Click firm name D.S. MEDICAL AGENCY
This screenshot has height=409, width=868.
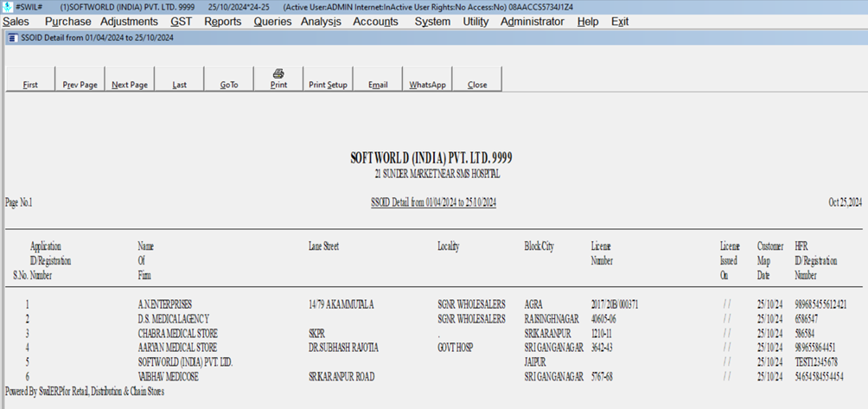click(173, 319)
